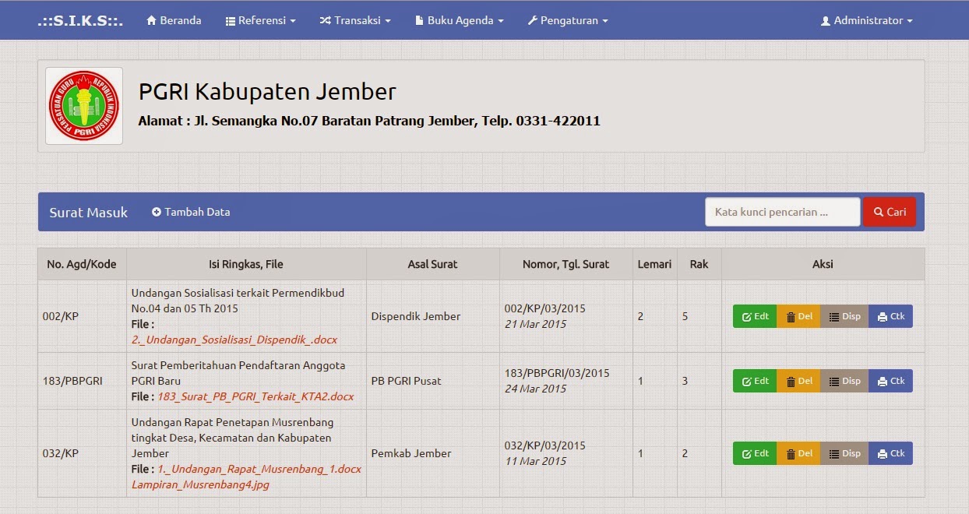Click the S.I.K.S brand link
Viewport: 969px width, 514px height.
(80, 20)
